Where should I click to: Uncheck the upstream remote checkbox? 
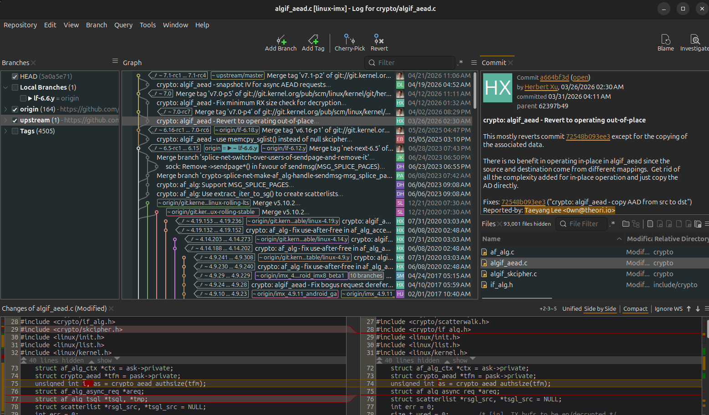coord(15,120)
